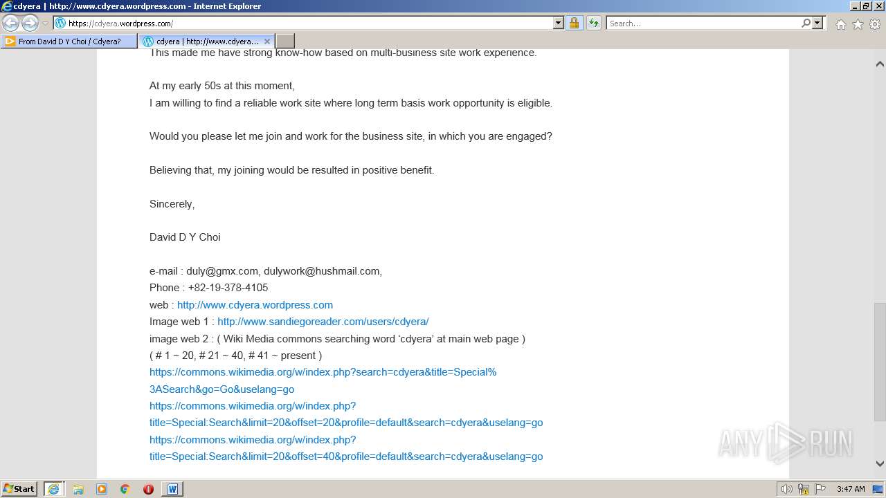Click the 'At my early 50s at this moment,' line
Screen dimensions: 886x498
pyautogui.click(x=222, y=86)
